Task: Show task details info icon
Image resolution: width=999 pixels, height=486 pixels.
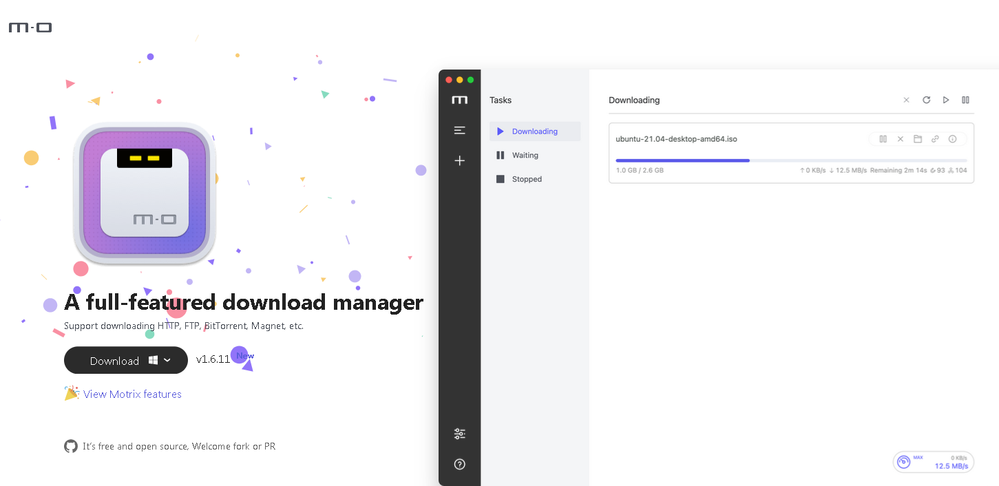Action: coord(953,139)
